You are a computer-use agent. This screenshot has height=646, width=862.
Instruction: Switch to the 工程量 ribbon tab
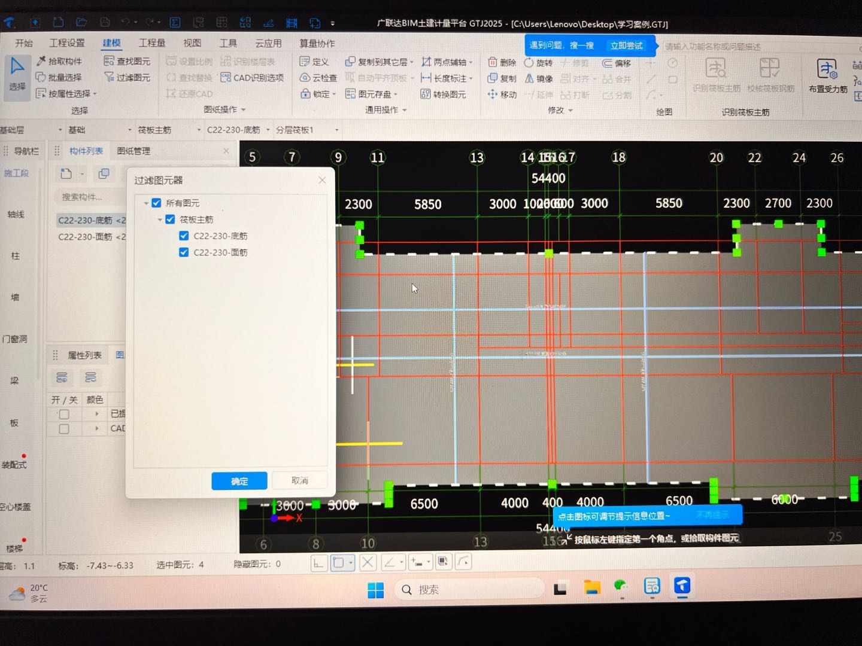[x=152, y=43]
